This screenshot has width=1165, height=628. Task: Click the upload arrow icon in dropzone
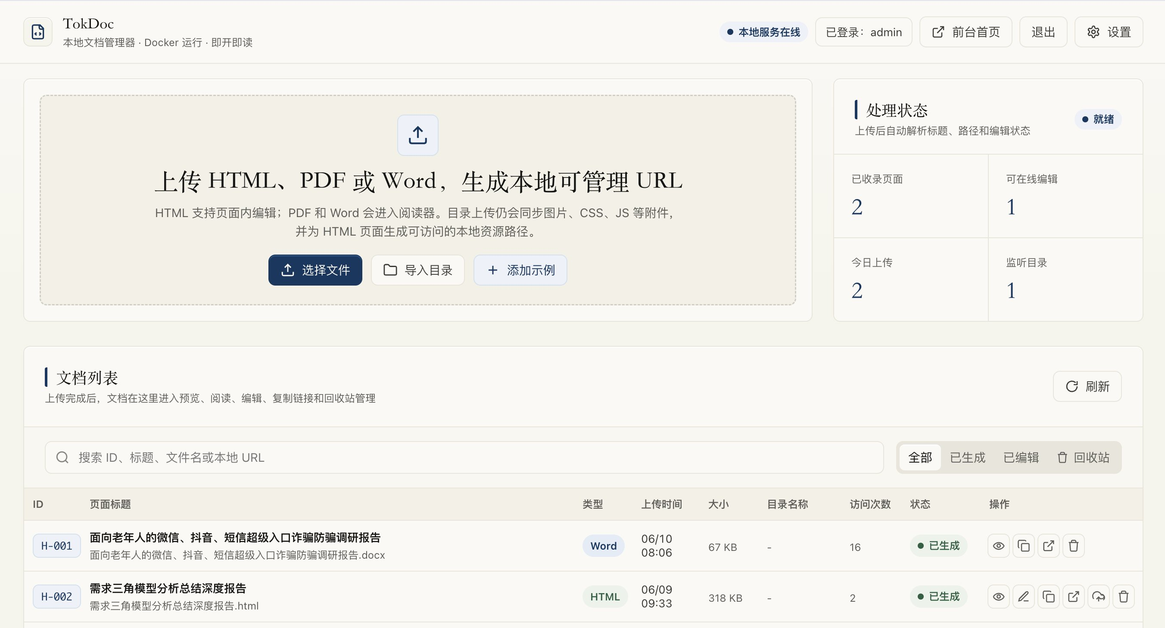tap(417, 135)
